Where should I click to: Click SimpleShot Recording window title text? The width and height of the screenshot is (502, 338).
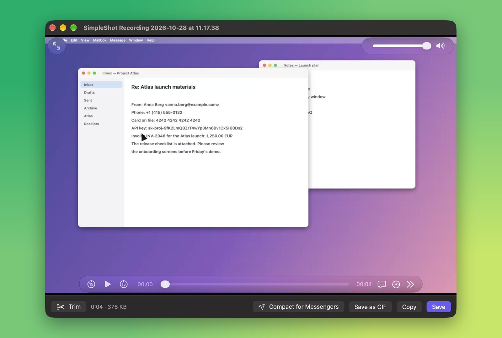tap(151, 28)
